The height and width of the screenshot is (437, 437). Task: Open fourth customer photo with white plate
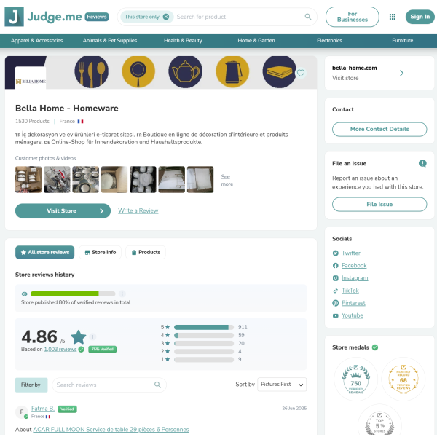point(114,179)
